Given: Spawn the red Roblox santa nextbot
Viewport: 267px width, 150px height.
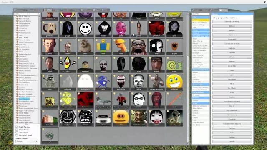Looking at the screenshot, I should 121,100.
